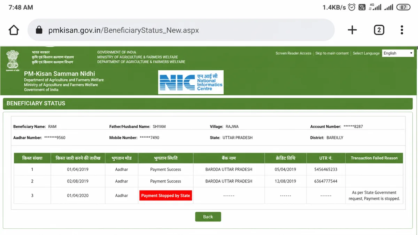Select UTR number 6364777544
Screen dimensions: 418x235
click(x=326, y=181)
